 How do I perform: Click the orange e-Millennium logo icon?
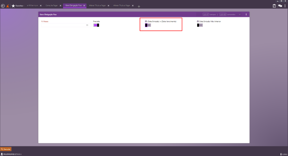8,6
